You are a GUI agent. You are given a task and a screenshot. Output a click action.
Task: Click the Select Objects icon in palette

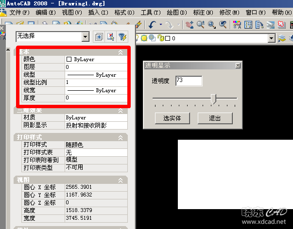(111, 37)
